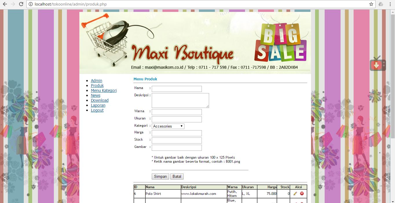Edit the Polo Shirt product using the pencil icon

(x=295, y=193)
